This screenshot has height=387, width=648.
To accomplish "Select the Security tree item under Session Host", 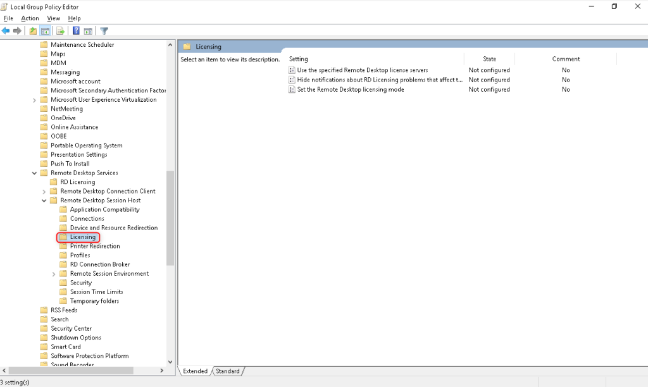I will click(81, 283).
